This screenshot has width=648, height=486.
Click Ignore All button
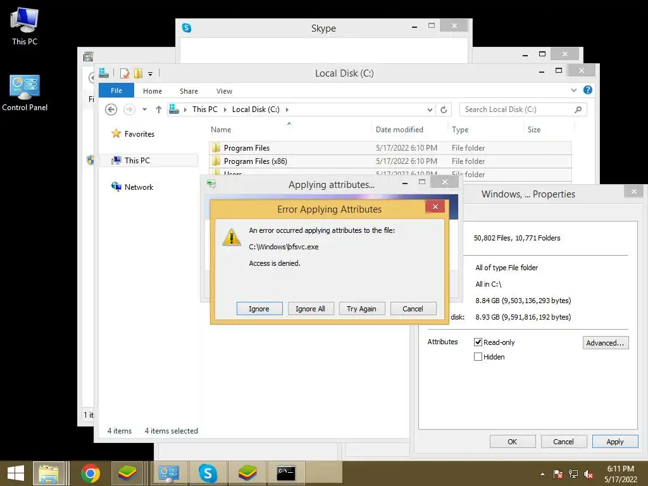[x=310, y=309]
